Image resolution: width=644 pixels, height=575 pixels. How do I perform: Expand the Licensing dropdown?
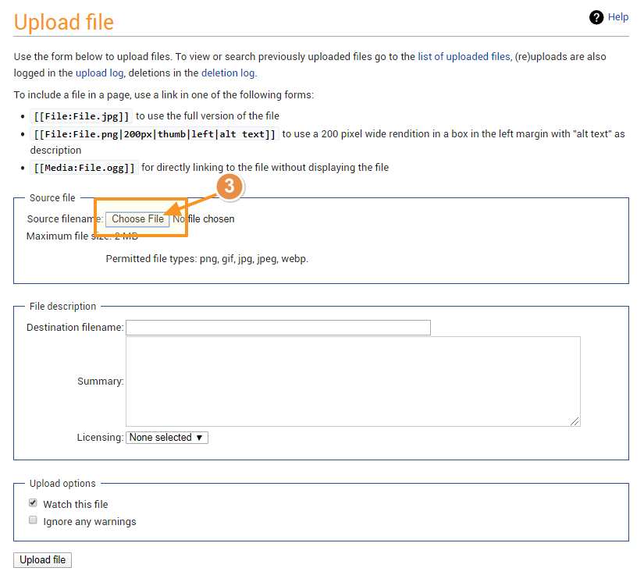(166, 438)
